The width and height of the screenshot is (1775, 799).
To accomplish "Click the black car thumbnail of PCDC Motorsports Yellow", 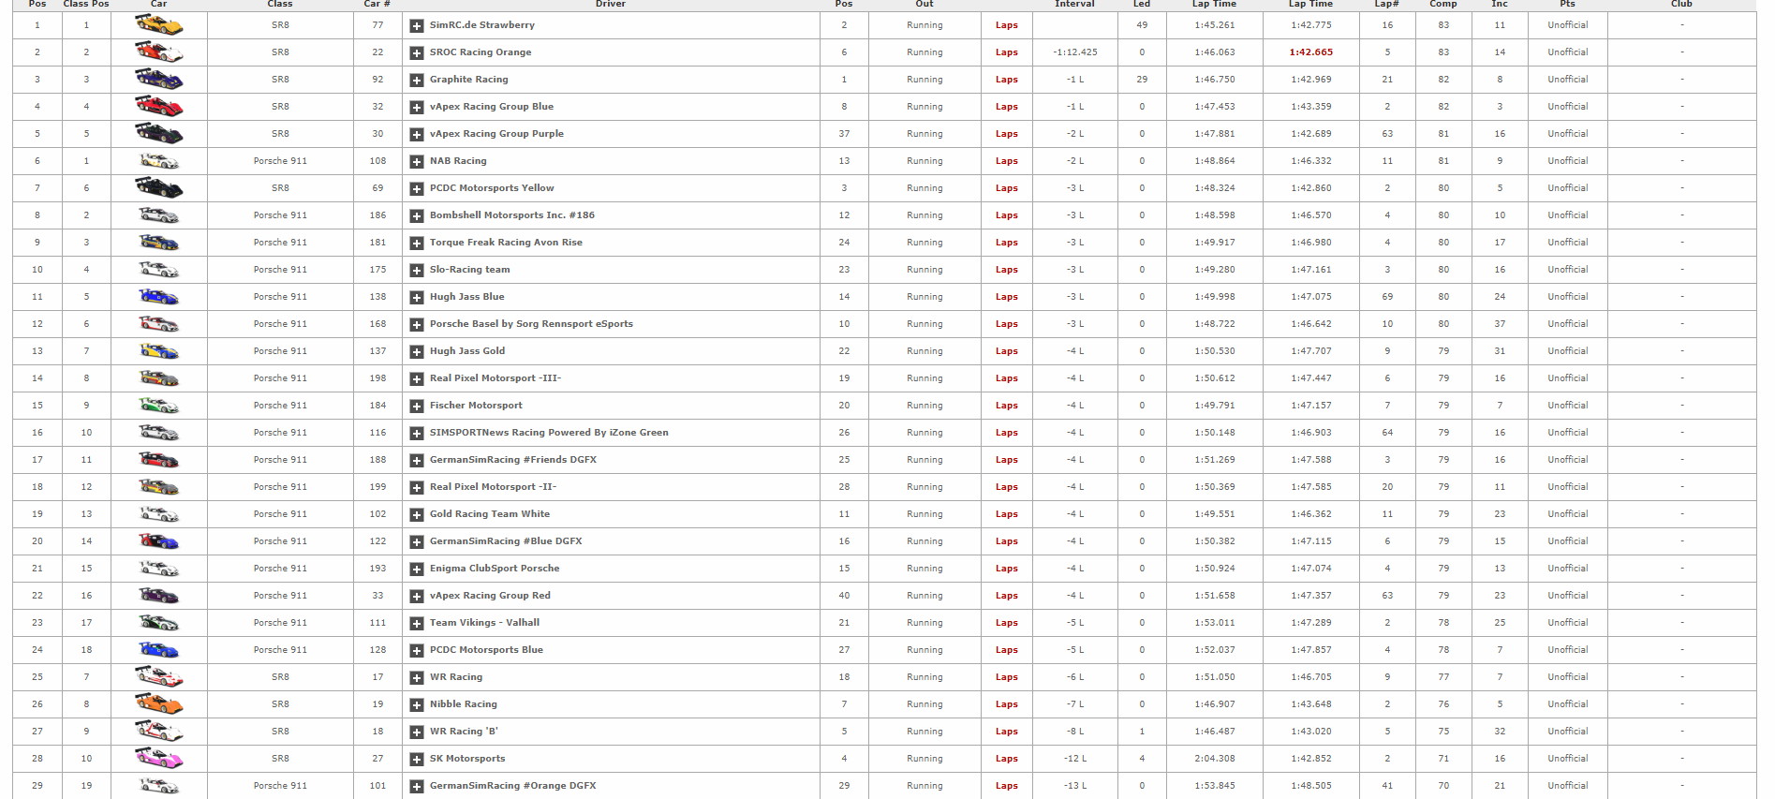I will point(158,188).
